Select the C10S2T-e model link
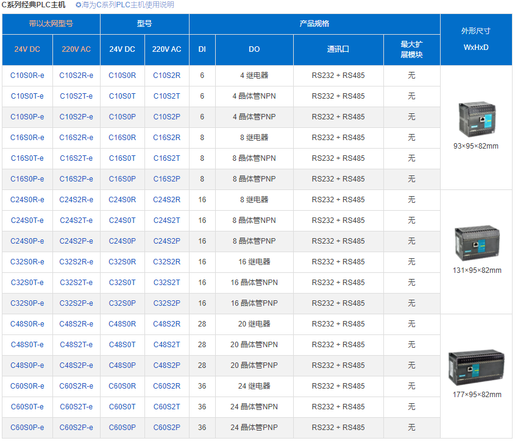Viewport: 515px width, 441px height. coord(76,96)
